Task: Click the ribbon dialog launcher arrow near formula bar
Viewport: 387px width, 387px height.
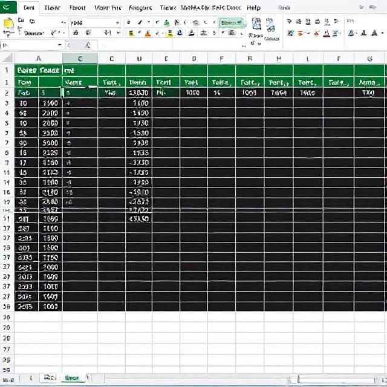Action: click(243, 46)
